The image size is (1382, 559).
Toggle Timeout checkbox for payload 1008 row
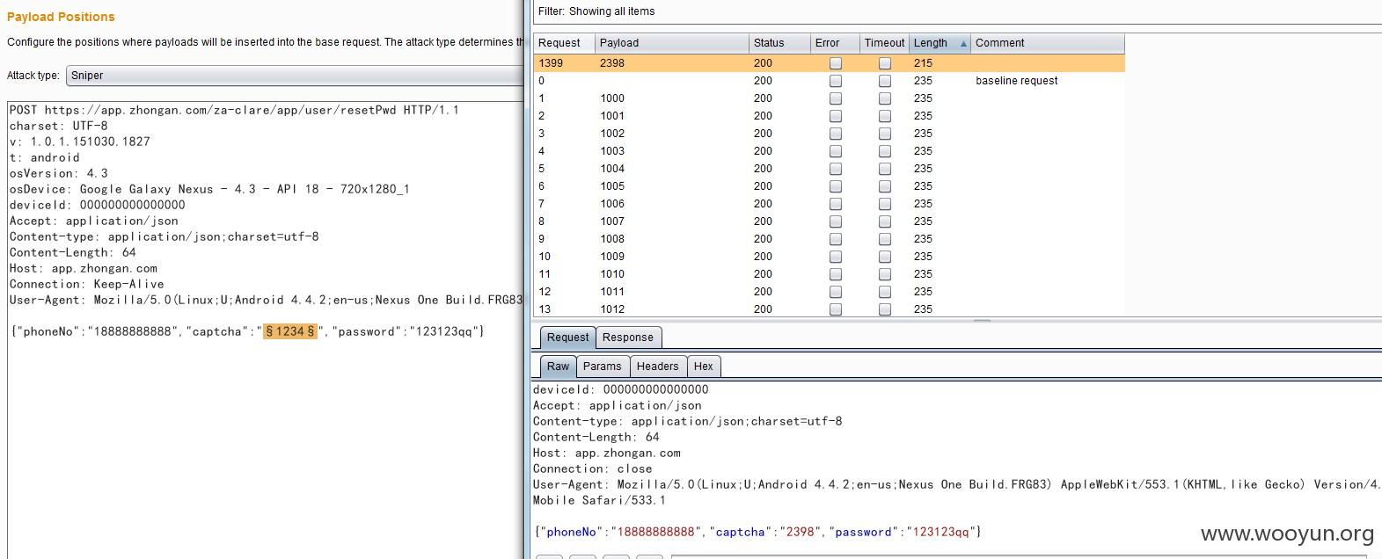(x=885, y=239)
